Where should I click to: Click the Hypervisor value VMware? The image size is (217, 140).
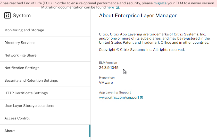coord(106,82)
